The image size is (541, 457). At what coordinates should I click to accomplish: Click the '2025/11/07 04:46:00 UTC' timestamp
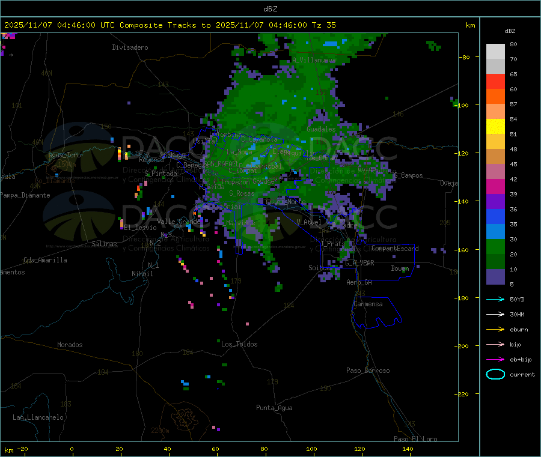coord(60,25)
